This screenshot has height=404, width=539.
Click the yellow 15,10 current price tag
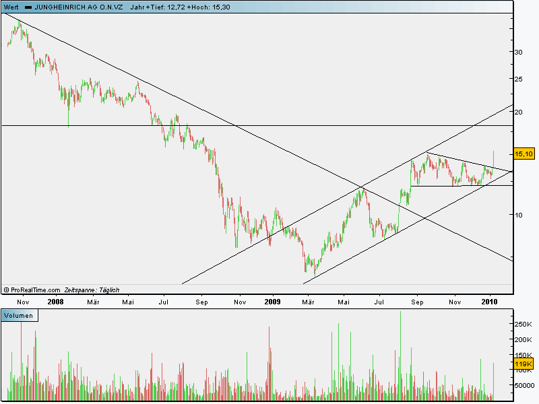[x=524, y=154]
